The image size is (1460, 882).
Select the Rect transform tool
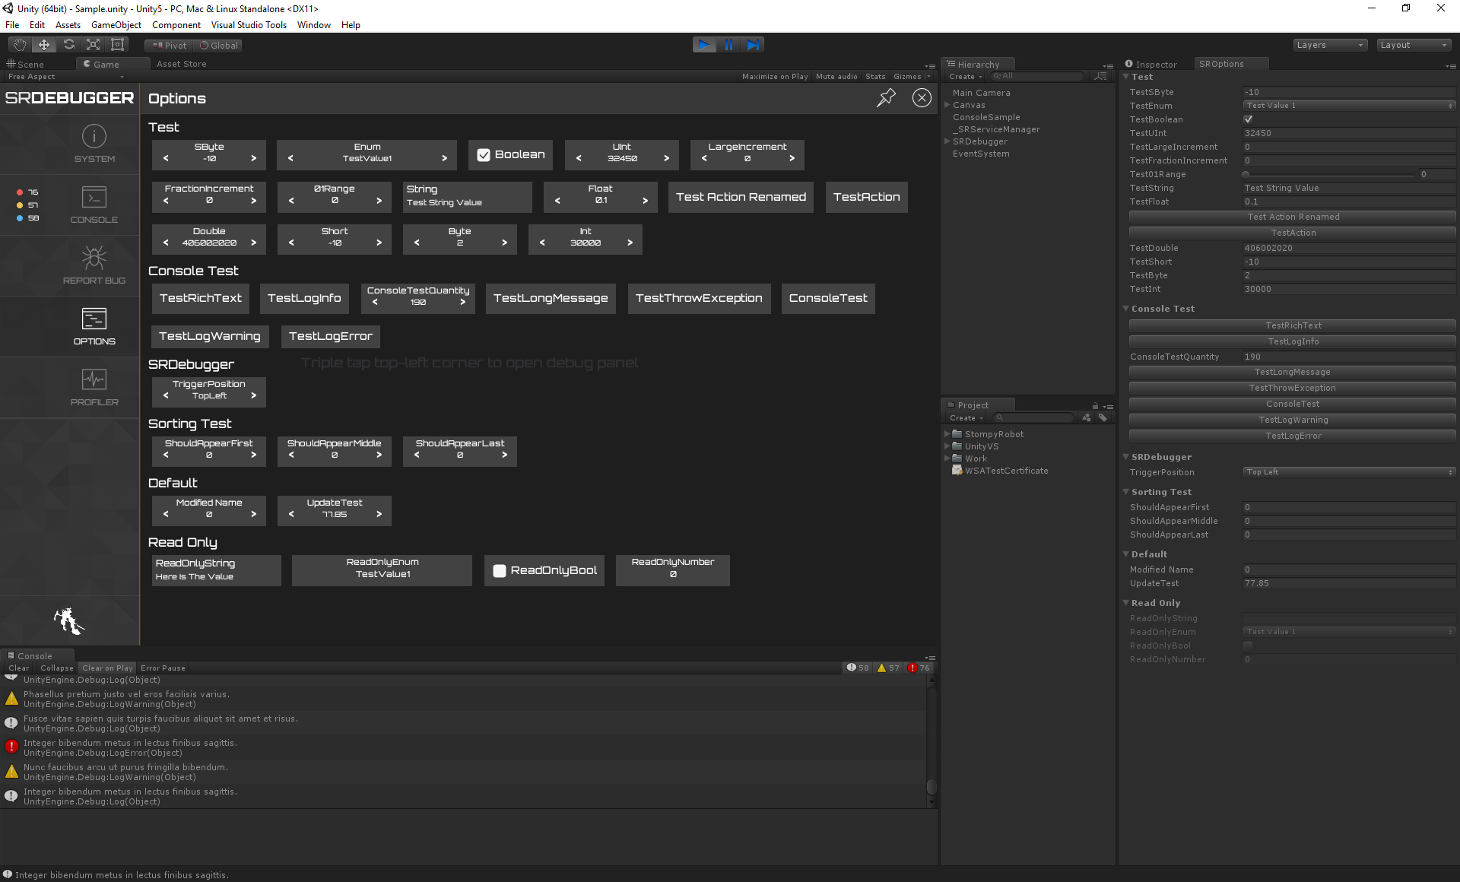pyautogui.click(x=117, y=45)
